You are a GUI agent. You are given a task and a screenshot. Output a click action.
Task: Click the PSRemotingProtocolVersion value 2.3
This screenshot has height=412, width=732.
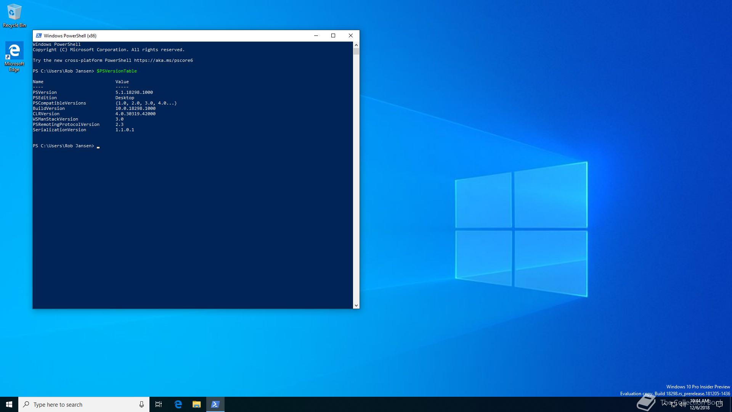click(119, 124)
